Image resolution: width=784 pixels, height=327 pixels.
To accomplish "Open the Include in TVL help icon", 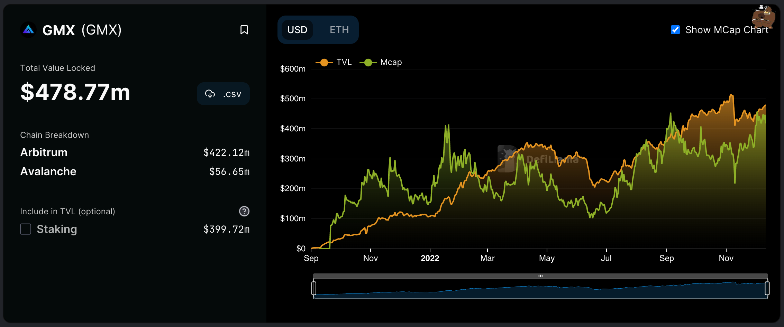I will click(244, 211).
